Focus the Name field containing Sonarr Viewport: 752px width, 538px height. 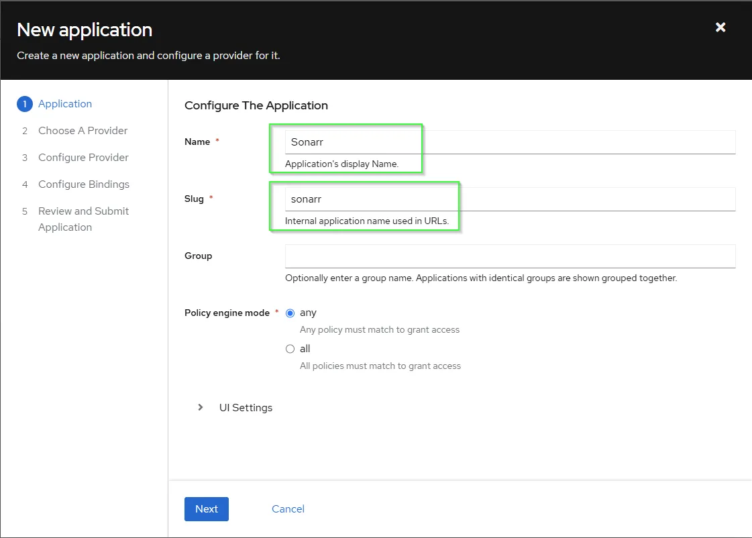(510, 142)
